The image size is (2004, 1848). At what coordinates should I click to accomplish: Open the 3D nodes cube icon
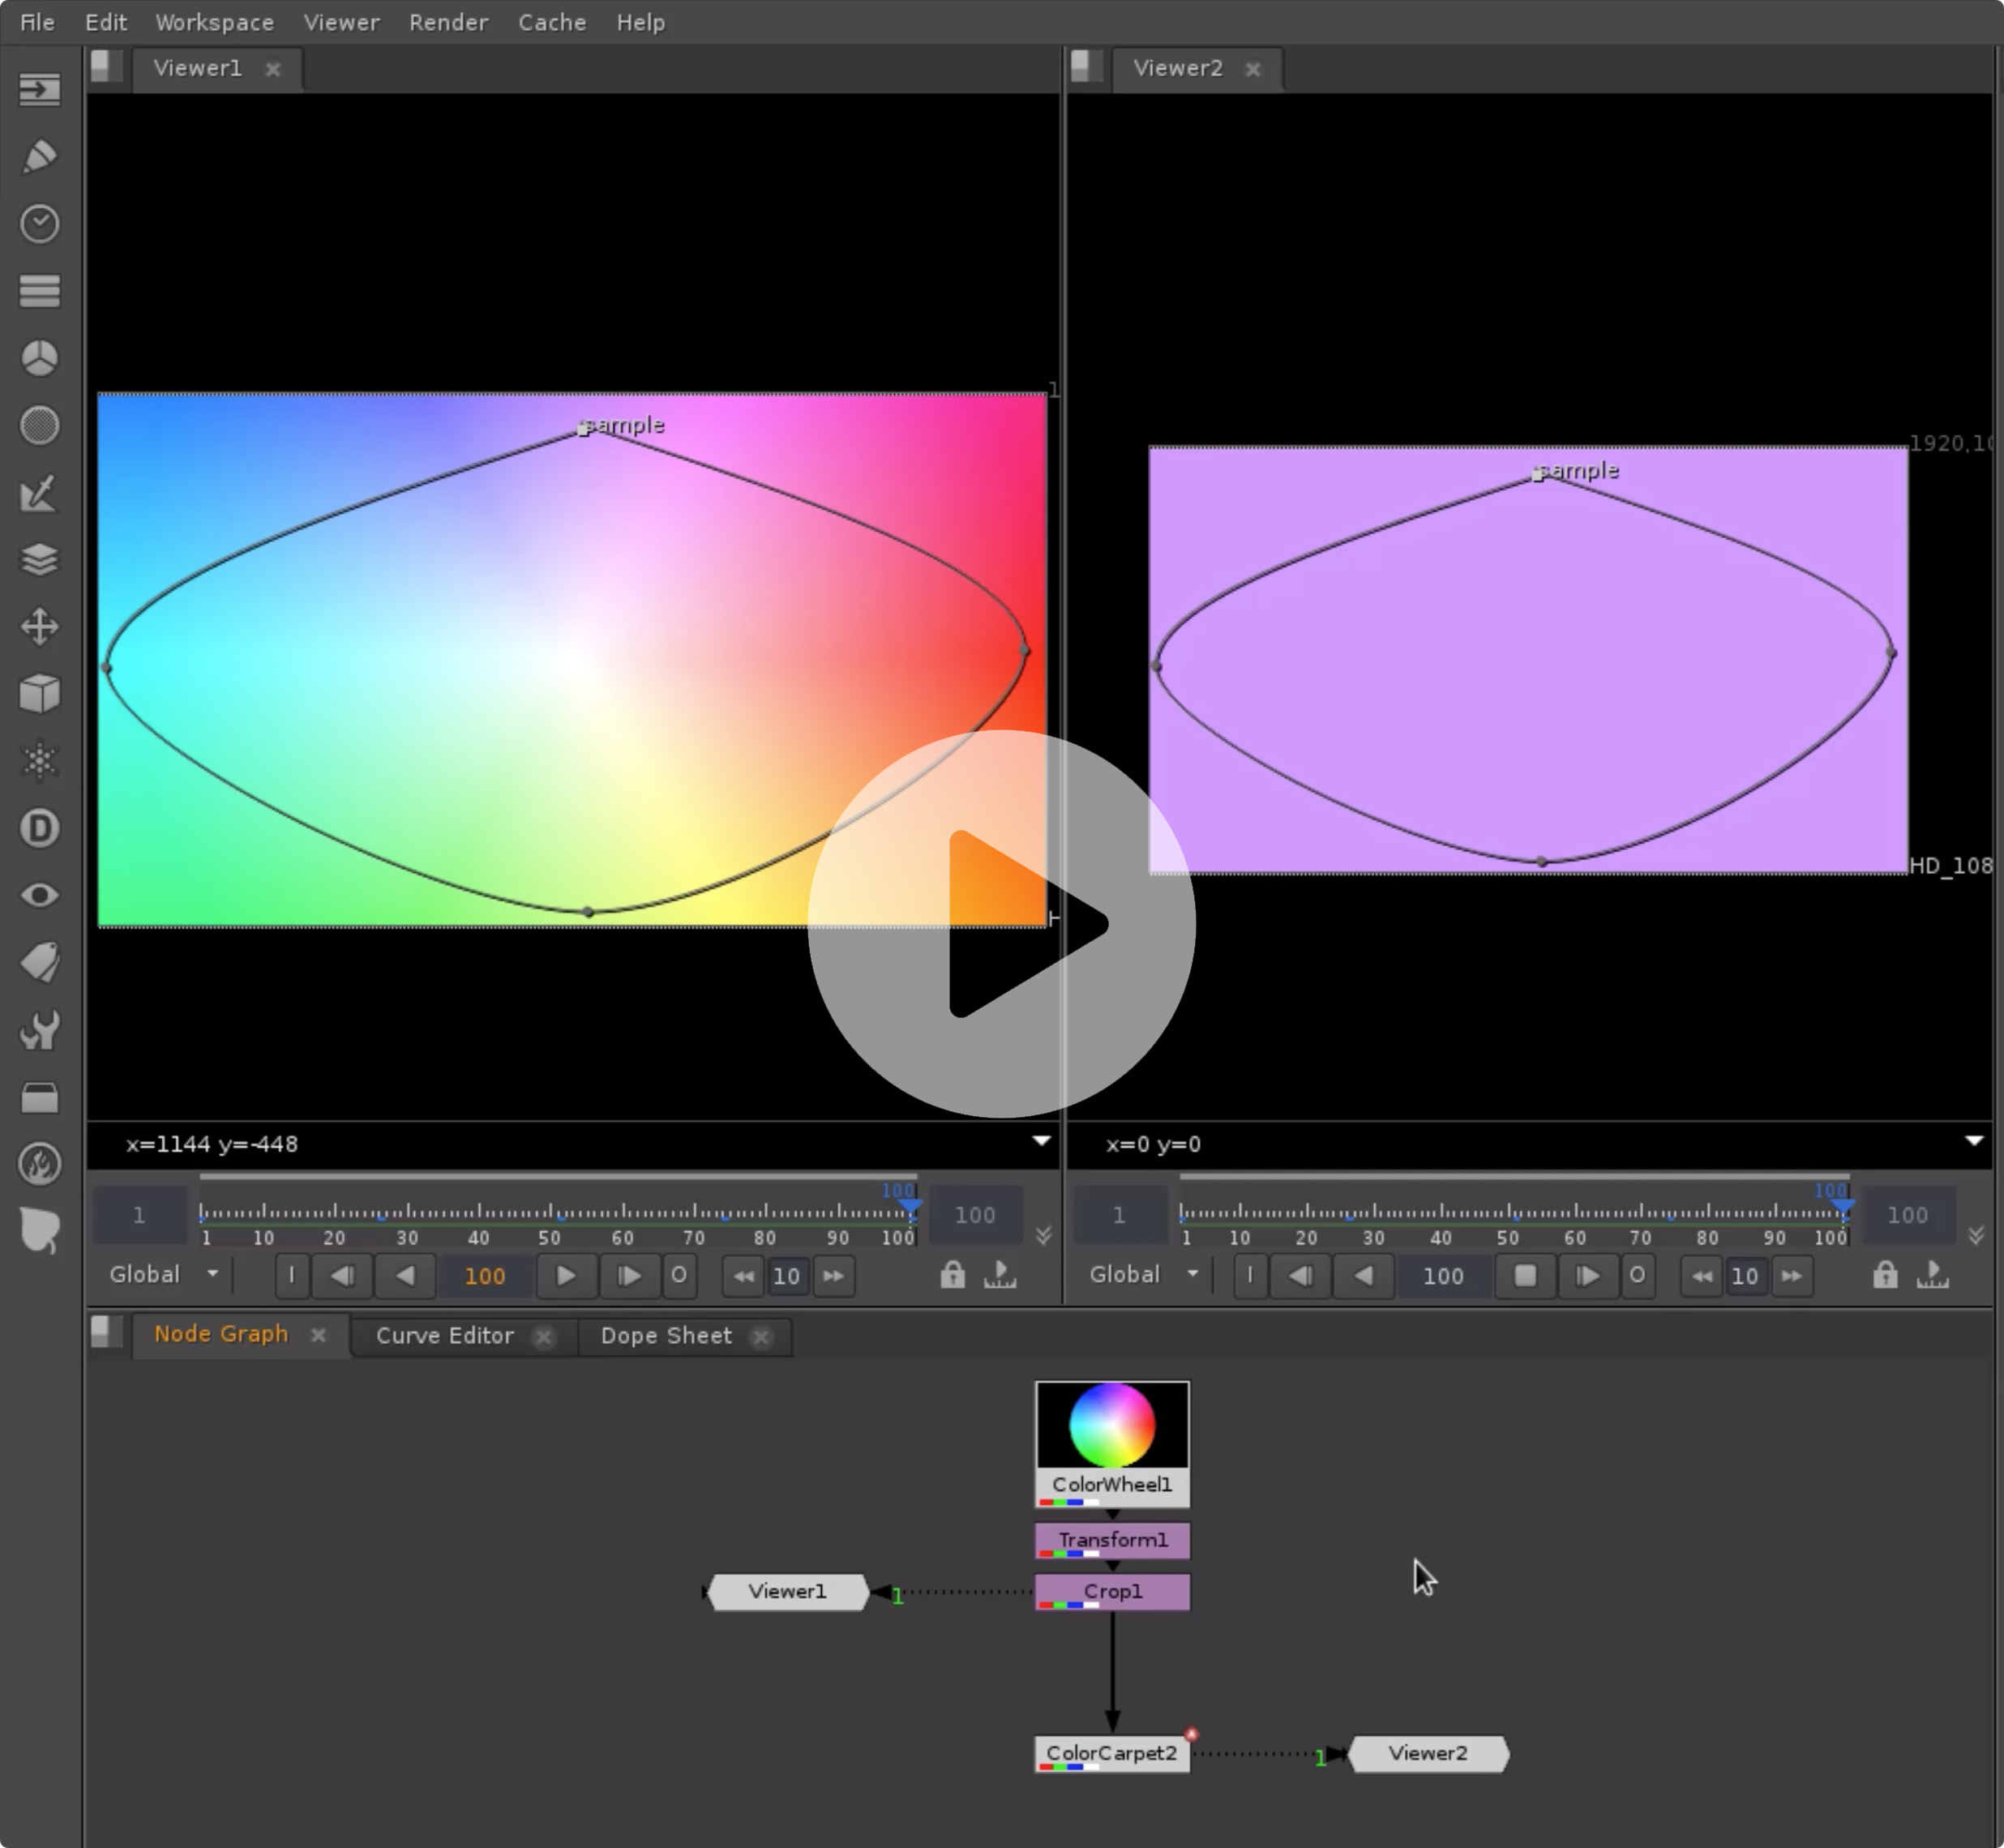point(39,694)
